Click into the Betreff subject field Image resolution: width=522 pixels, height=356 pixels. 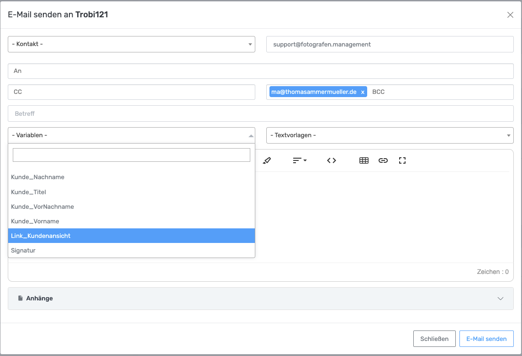click(260, 114)
